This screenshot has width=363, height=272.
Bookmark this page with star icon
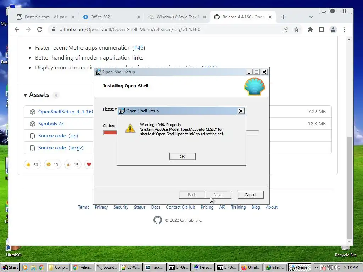tap(296, 29)
